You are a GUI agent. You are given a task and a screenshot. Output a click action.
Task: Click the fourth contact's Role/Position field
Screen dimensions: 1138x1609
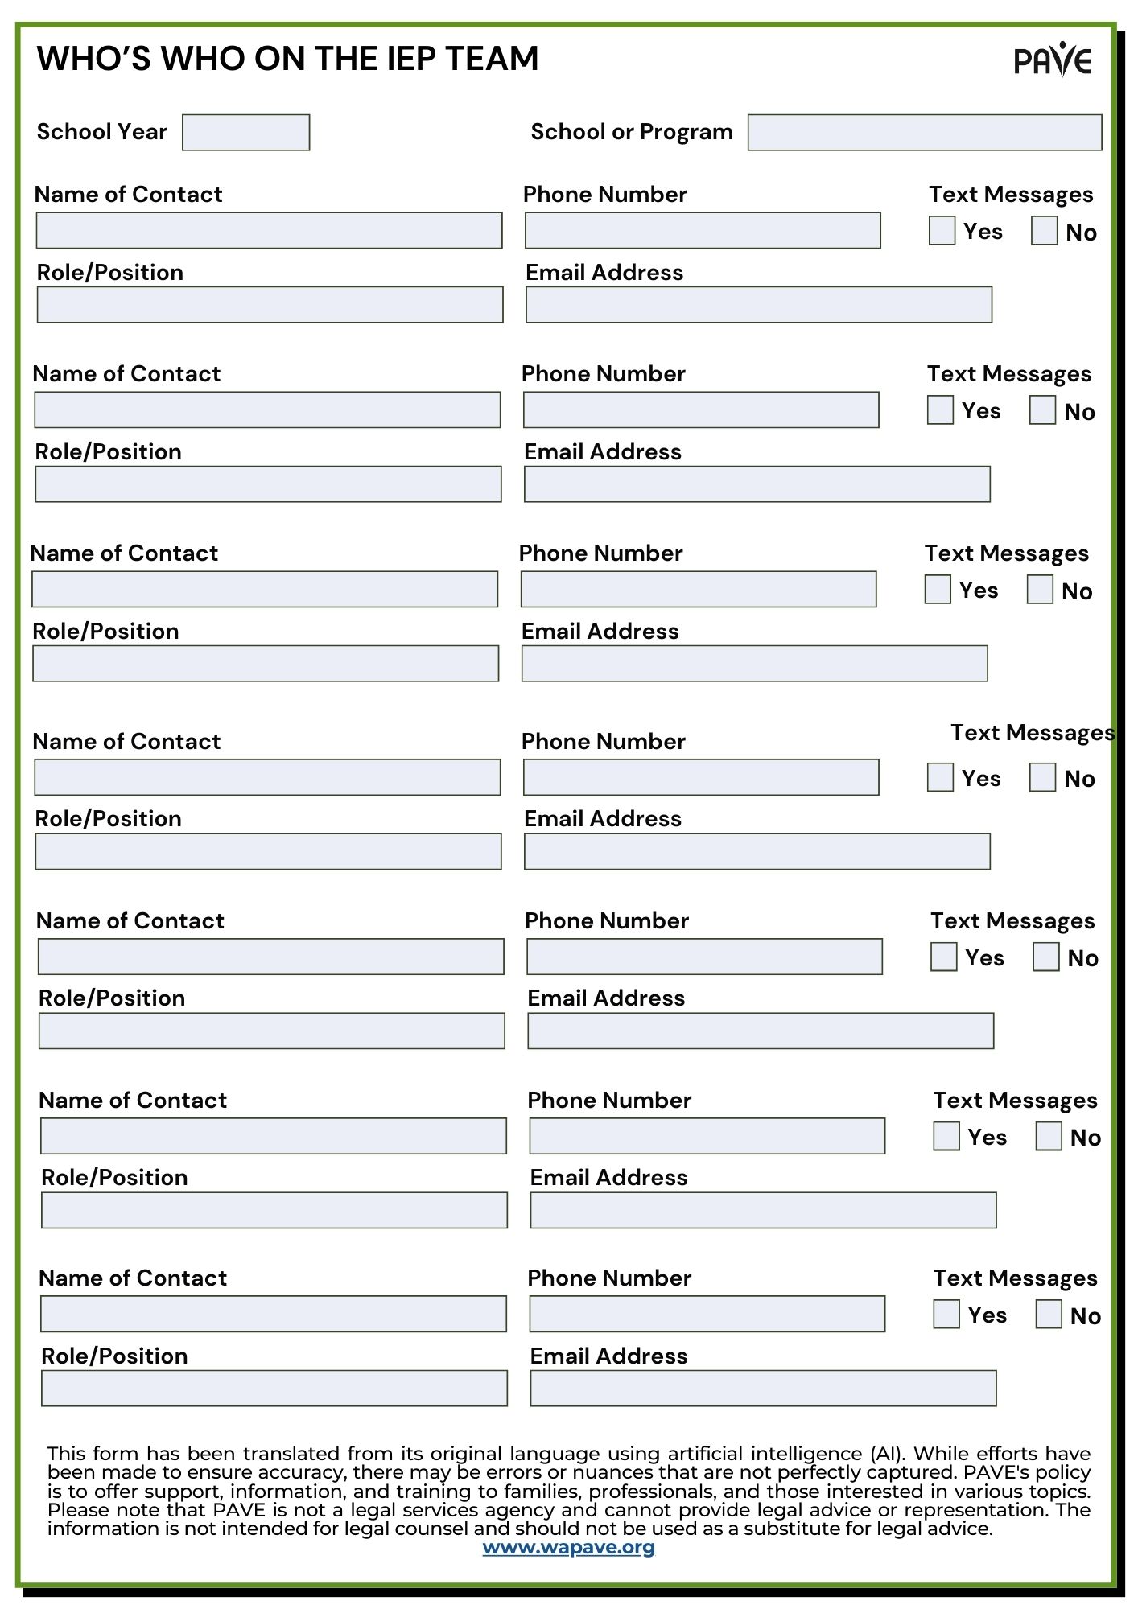(268, 852)
